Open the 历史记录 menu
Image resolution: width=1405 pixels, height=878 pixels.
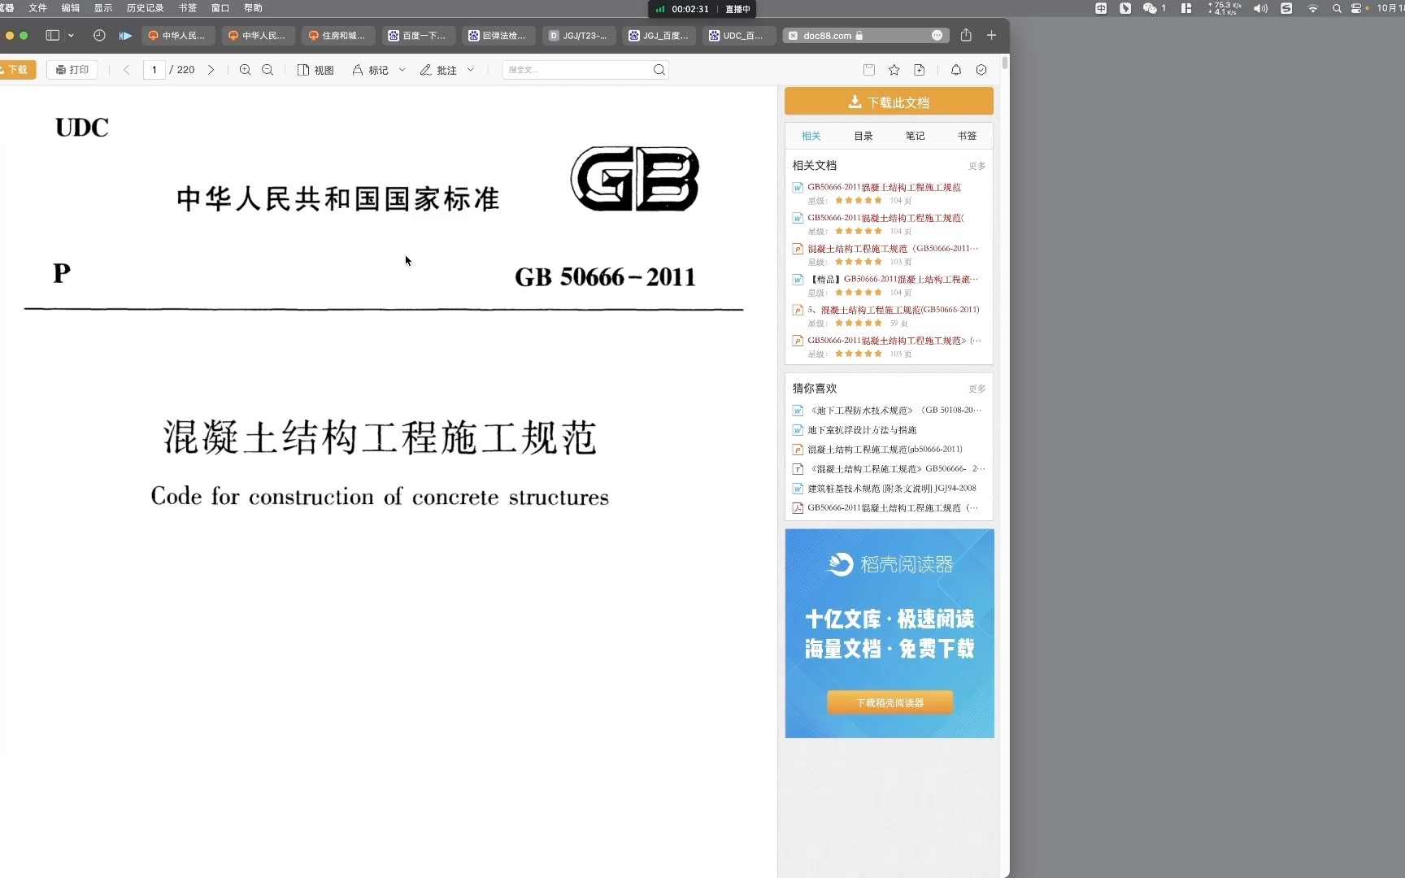click(x=145, y=8)
